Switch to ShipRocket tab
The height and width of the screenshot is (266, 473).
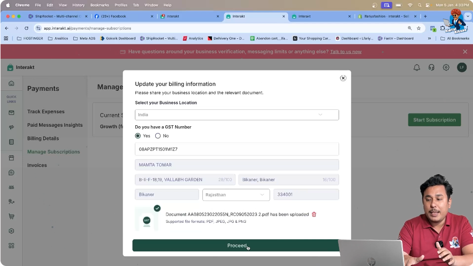pyautogui.click(x=58, y=17)
